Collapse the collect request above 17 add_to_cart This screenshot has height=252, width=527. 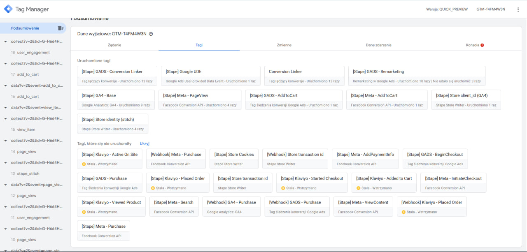click(5, 64)
